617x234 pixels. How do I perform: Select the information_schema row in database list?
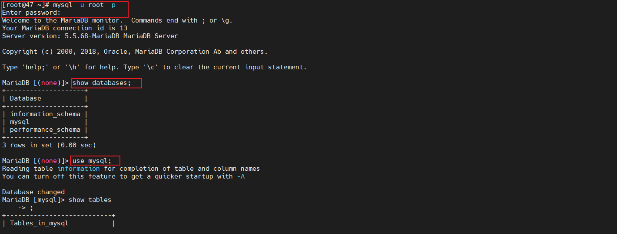45,114
